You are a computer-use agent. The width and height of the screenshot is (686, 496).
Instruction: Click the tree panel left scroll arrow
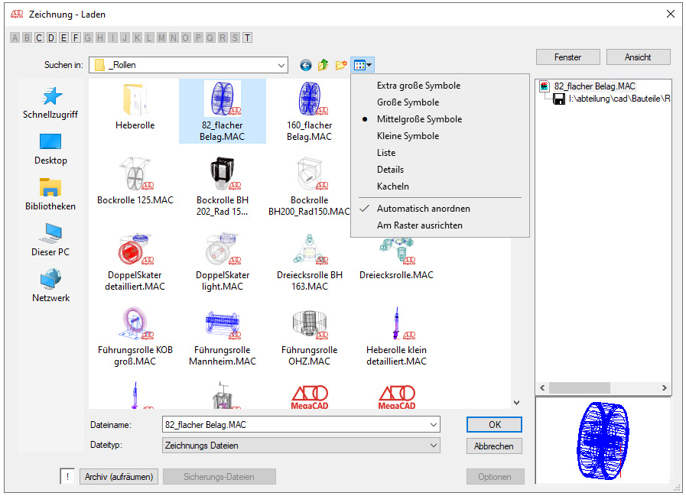click(x=542, y=388)
